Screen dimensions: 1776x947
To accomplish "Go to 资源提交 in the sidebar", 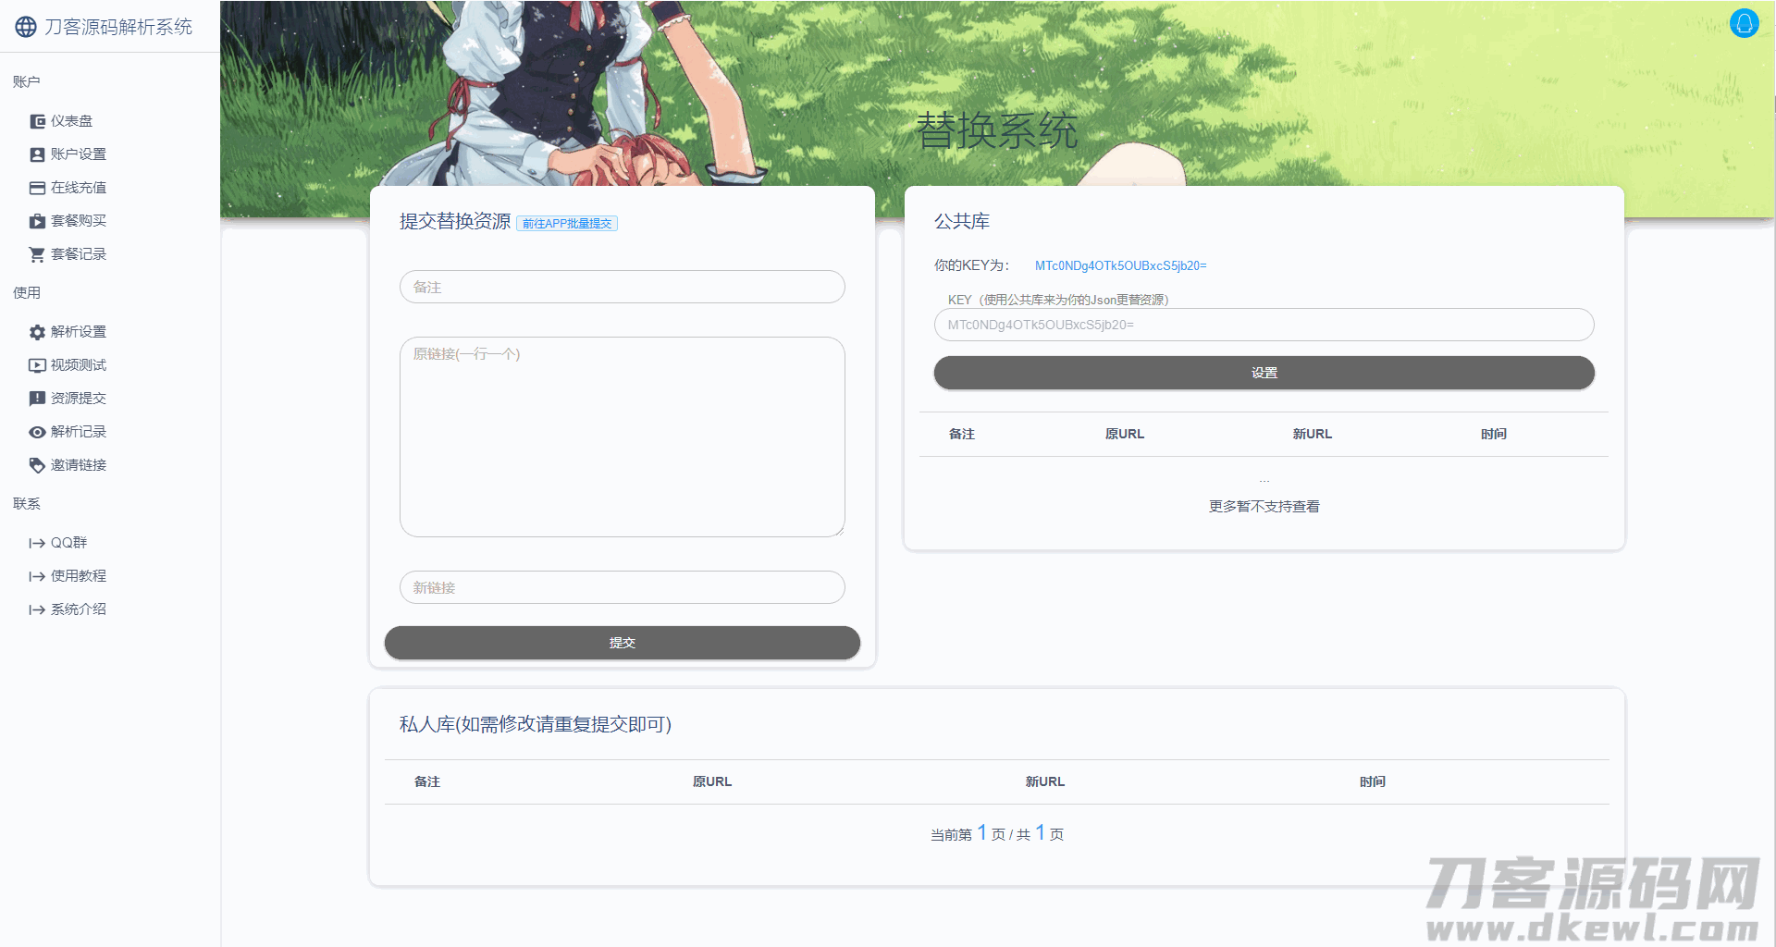I will pyautogui.click(x=78, y=399).
